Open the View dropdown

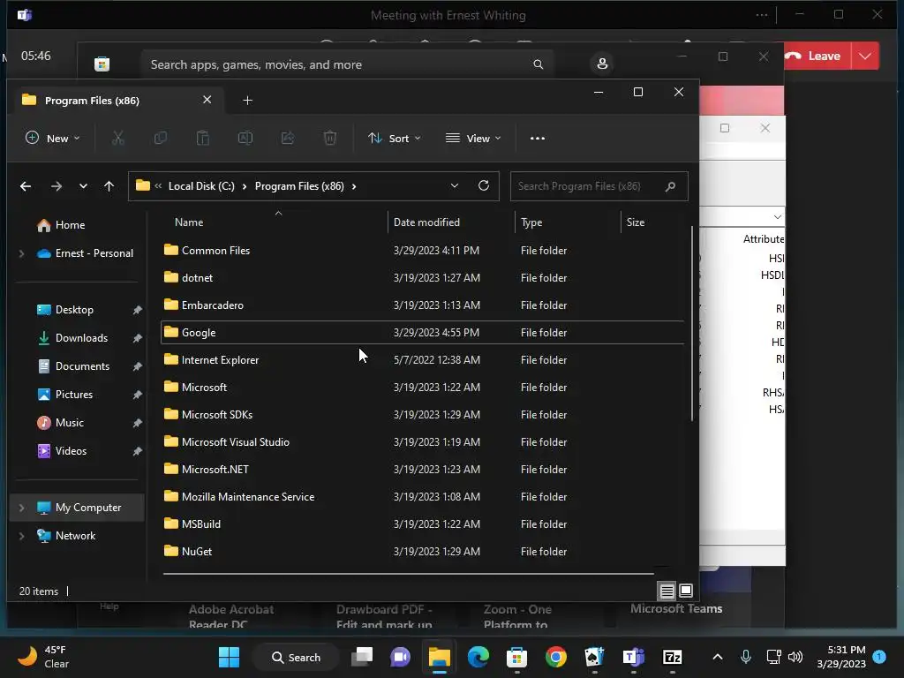coord(473,139)
